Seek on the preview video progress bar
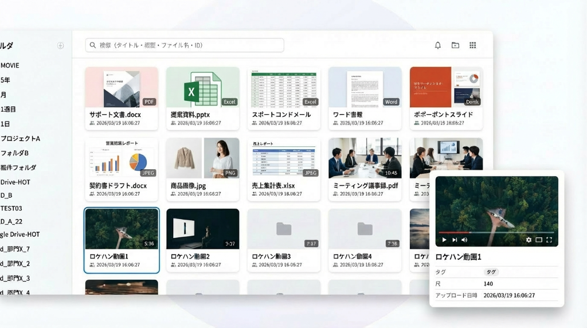587x328 pixels. (x=496, y=232)
